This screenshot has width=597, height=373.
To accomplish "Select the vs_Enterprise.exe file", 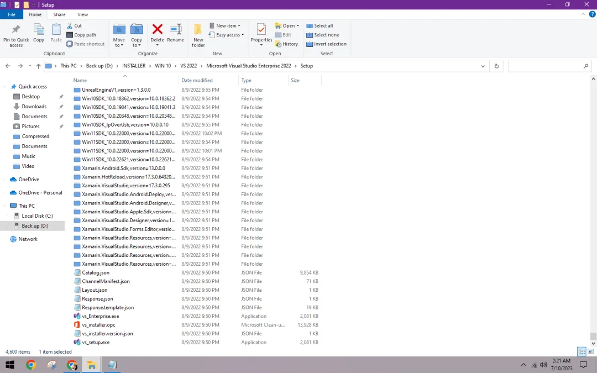I will [x=100, y=316].
